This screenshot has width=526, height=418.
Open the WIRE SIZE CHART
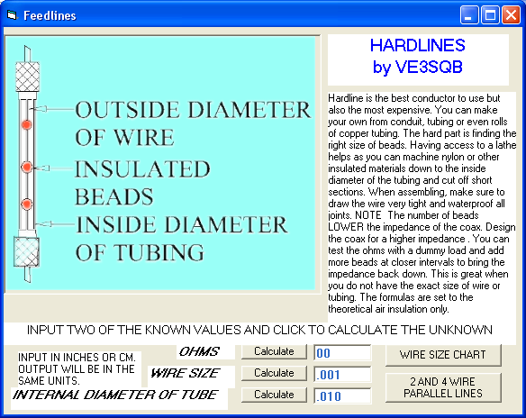click(x=443, y=355)
